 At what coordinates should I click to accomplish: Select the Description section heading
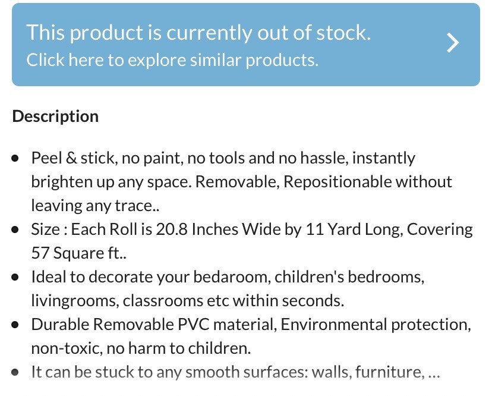click(x=55, y=117)
